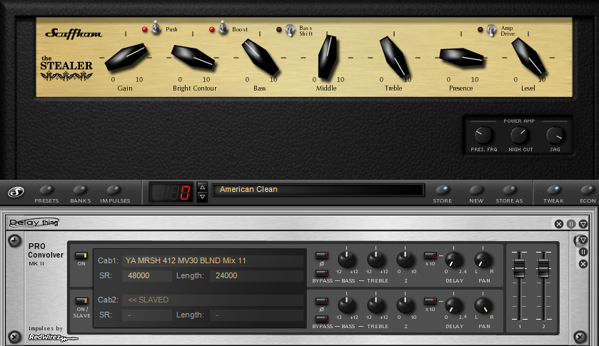This screenshot has height=346, width=599.
Task: Click the American Clean preset name field
Action: (x=318, y=190)
